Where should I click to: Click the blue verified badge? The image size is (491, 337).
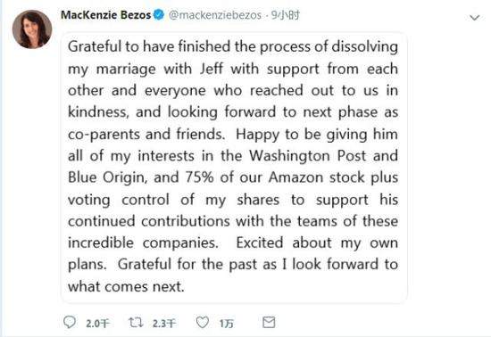[x=159, y=14]
